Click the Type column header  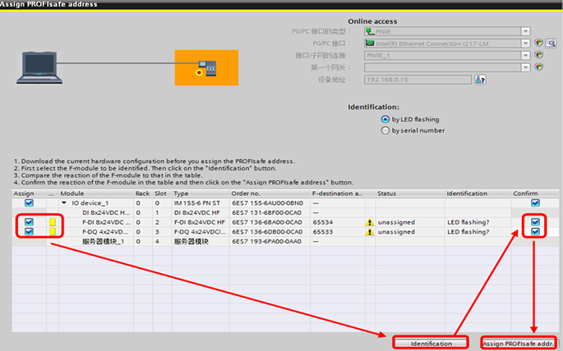coord(181,194)
